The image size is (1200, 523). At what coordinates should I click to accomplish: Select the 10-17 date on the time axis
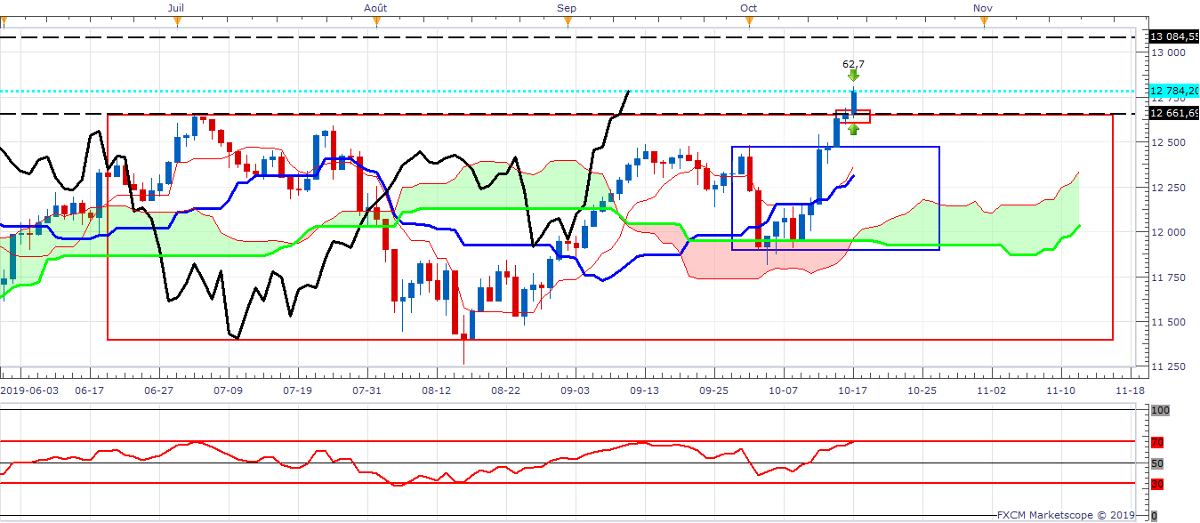[x=852, y=390]
